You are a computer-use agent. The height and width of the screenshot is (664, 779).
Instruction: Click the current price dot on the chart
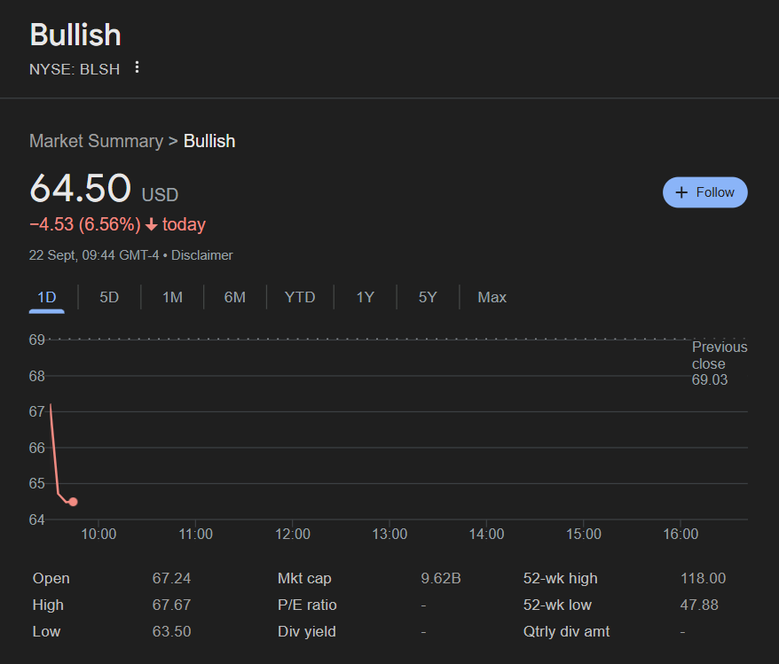click(73, 502)
